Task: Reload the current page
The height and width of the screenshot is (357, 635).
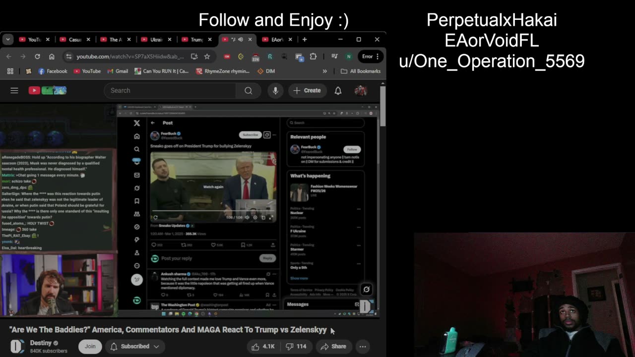Action: 37,57
